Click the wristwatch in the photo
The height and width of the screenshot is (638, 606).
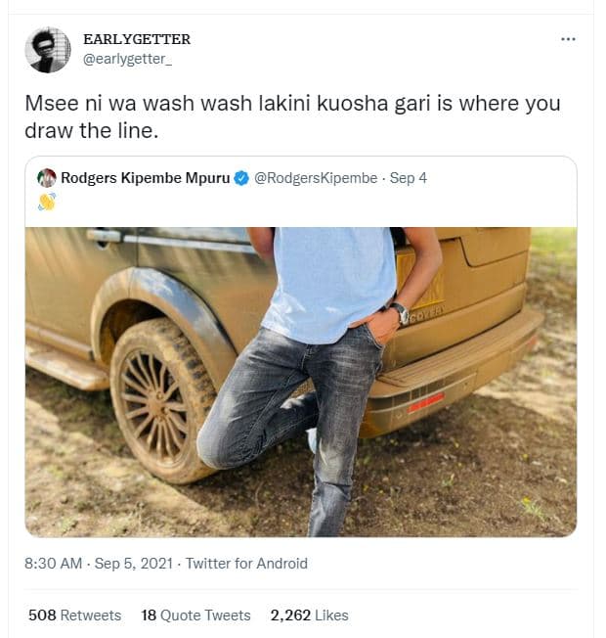pyautogui.click(x=399, y=313)
